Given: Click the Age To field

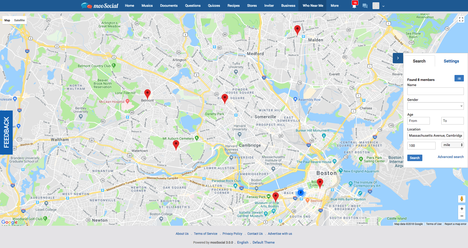Looking at the screenshot, I should [452, 121].
